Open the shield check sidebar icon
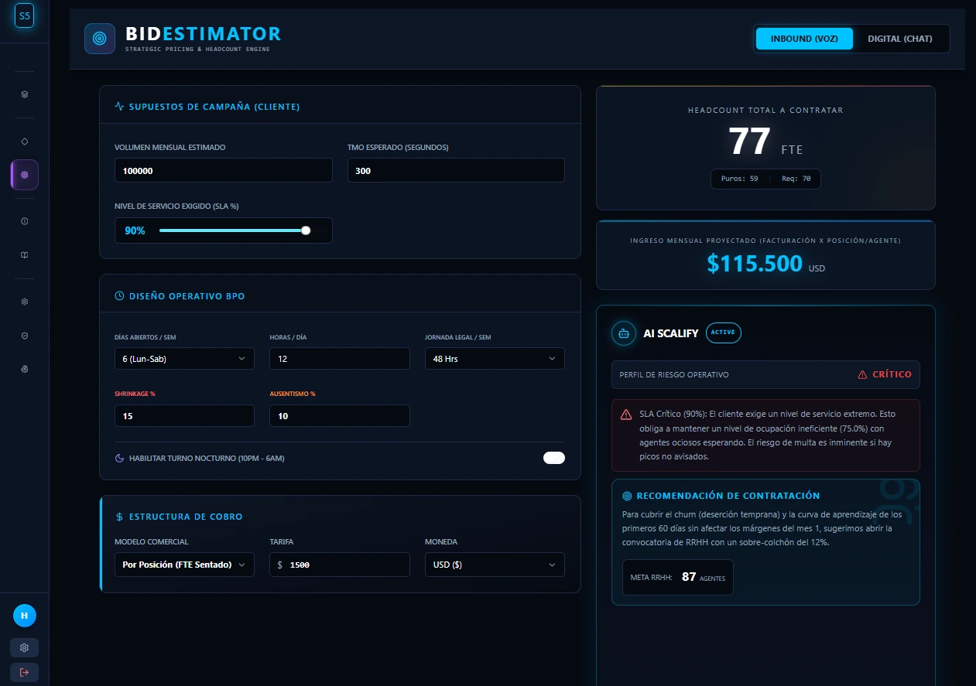The height and width of the screenshot is (686, 976). coord(24,336)
